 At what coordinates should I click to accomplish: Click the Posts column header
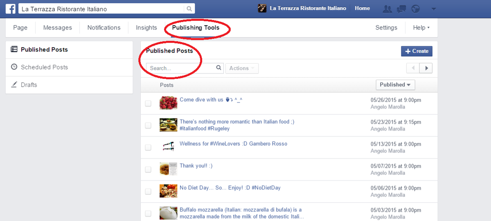[x=167, y=85]
